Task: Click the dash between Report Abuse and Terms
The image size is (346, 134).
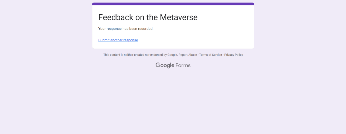Action: 198,55
